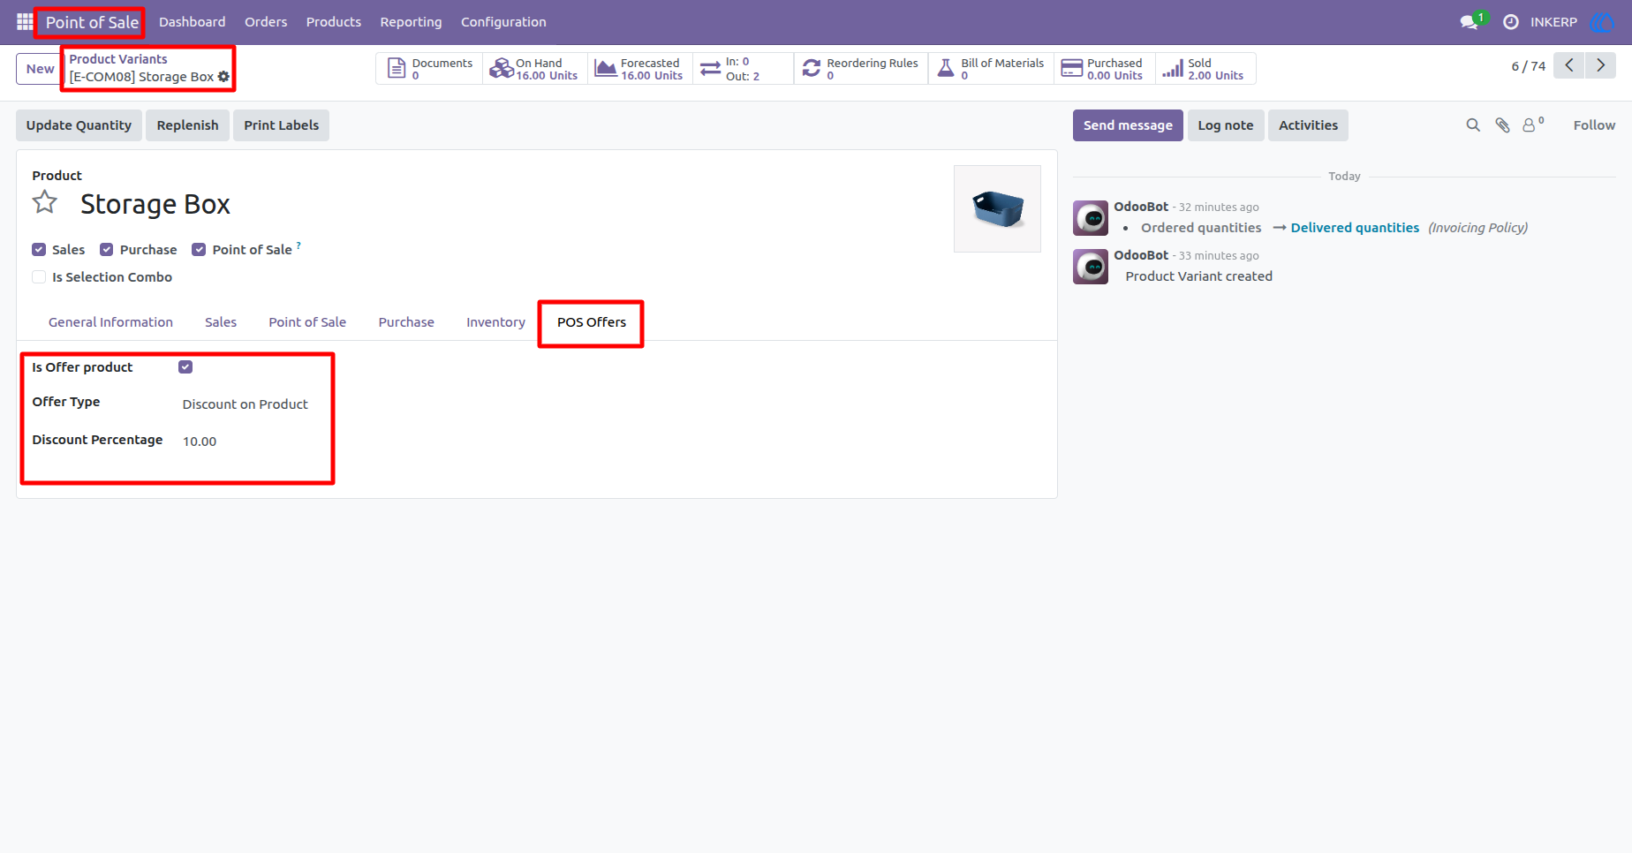This screenshot has height=853, width=1632.
Task: Open the activities clock icon in navbar
Action: tap(1511, 22)
